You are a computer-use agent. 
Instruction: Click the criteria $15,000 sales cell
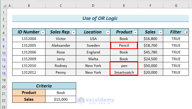[x=61, y=99]
